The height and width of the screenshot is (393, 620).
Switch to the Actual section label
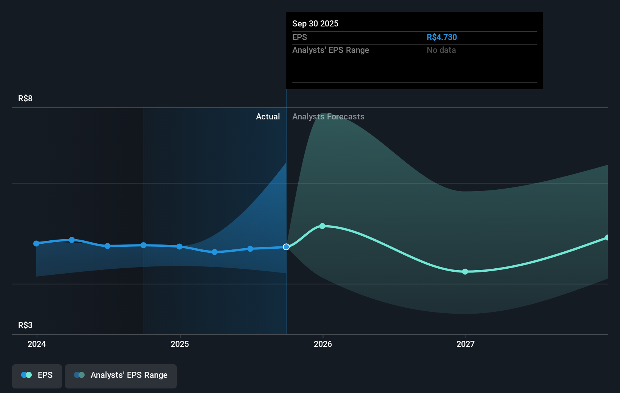click(268, 117)
